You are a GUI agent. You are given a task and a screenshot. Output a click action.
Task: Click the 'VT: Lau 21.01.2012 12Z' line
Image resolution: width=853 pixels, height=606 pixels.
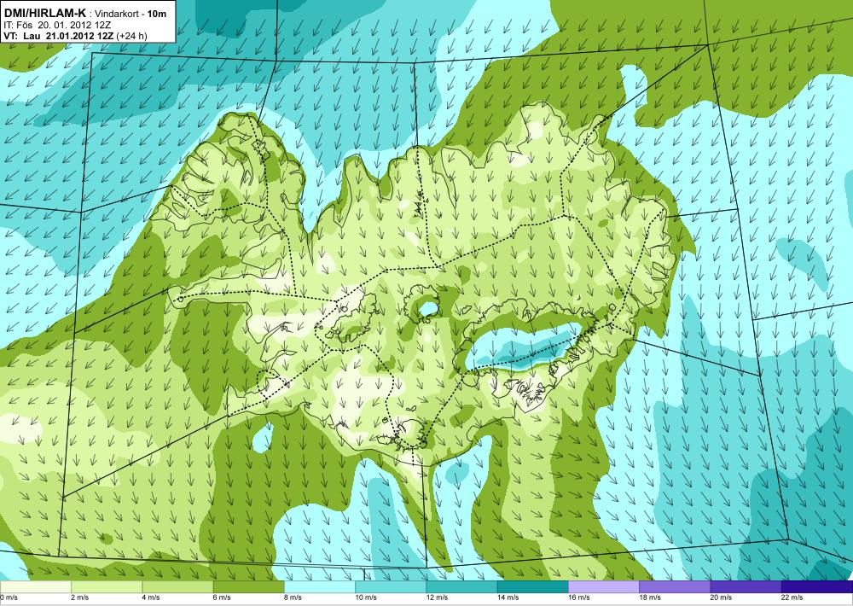pyautogui.click(x=58, y=36)
